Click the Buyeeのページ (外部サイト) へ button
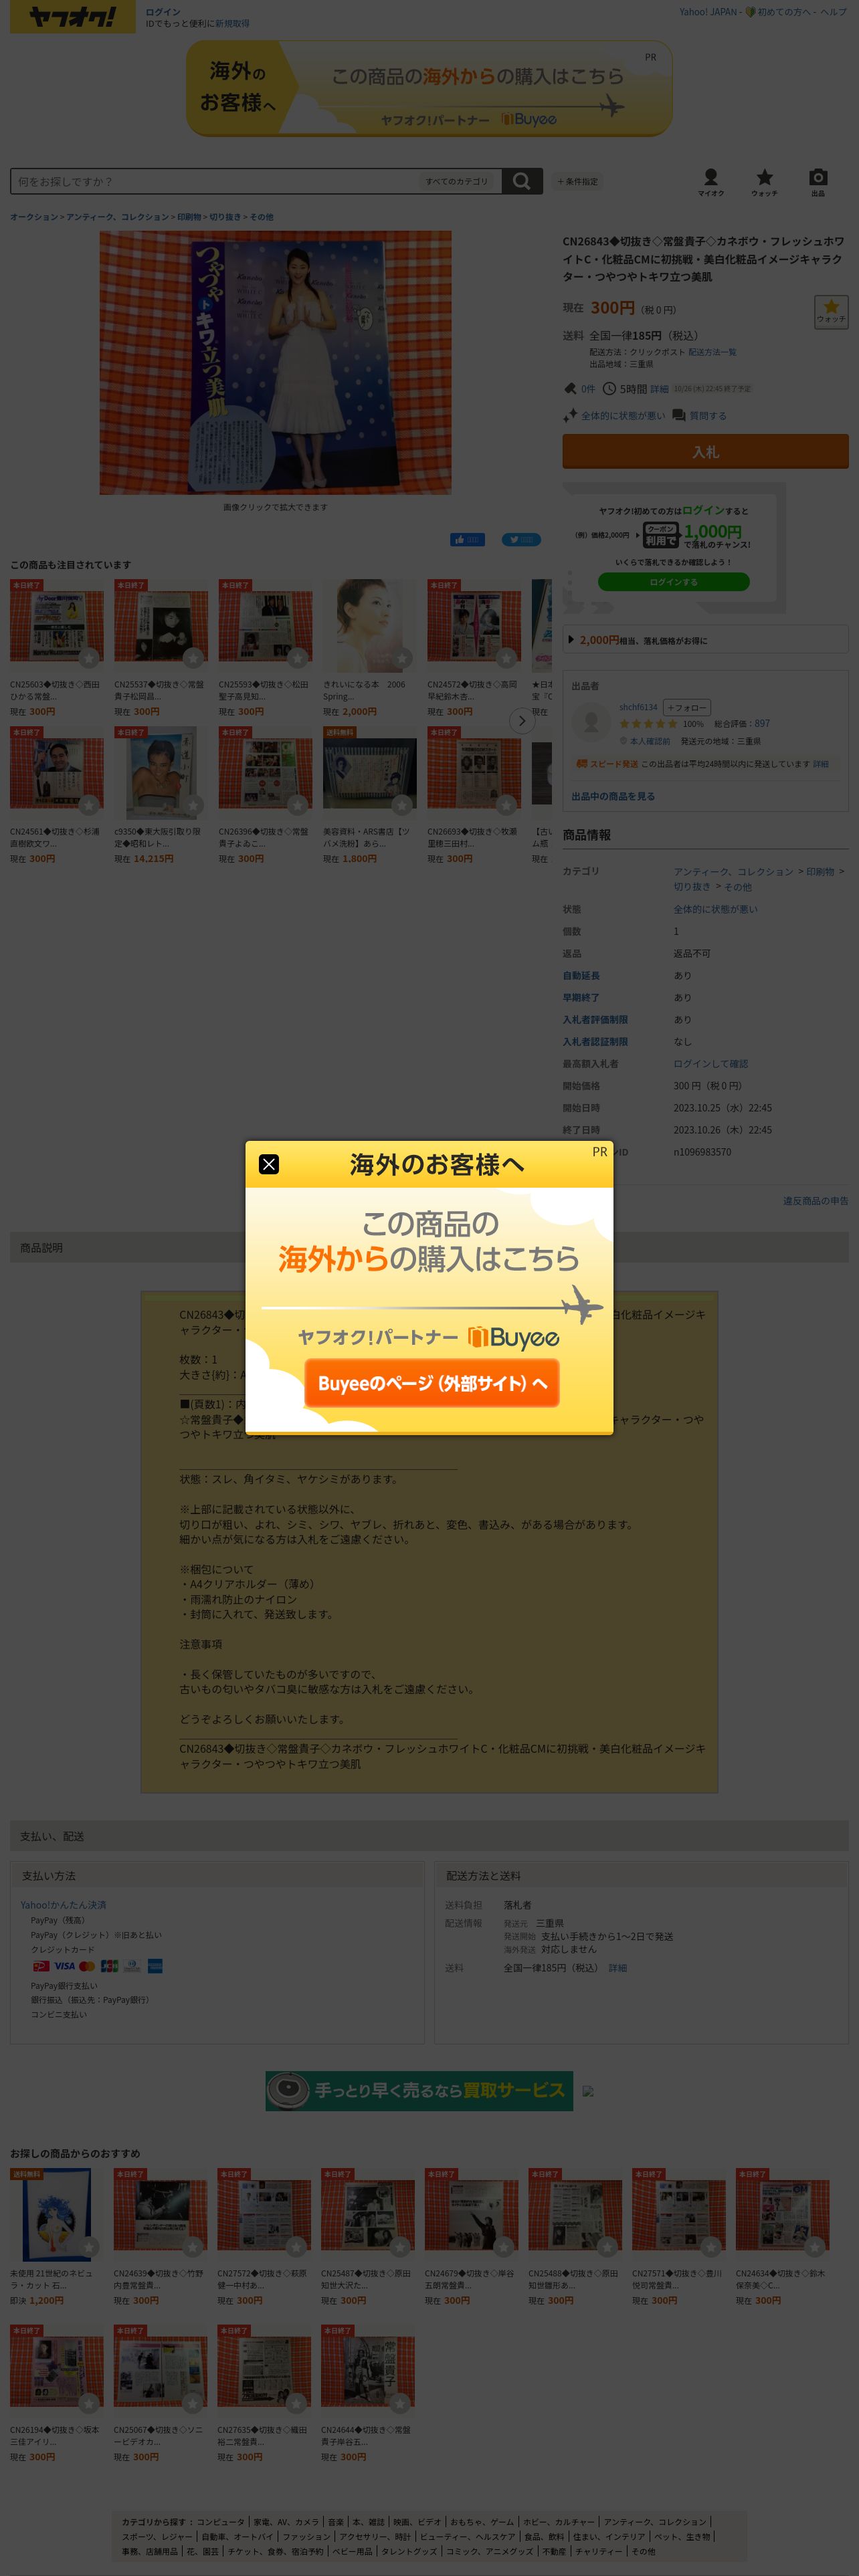859x2576 pixels. (x=432, y=1383)
